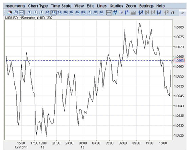The height and width of the screenshot is (153, 190).
Task: Set time scale to 2H
Action: [71, 13]
